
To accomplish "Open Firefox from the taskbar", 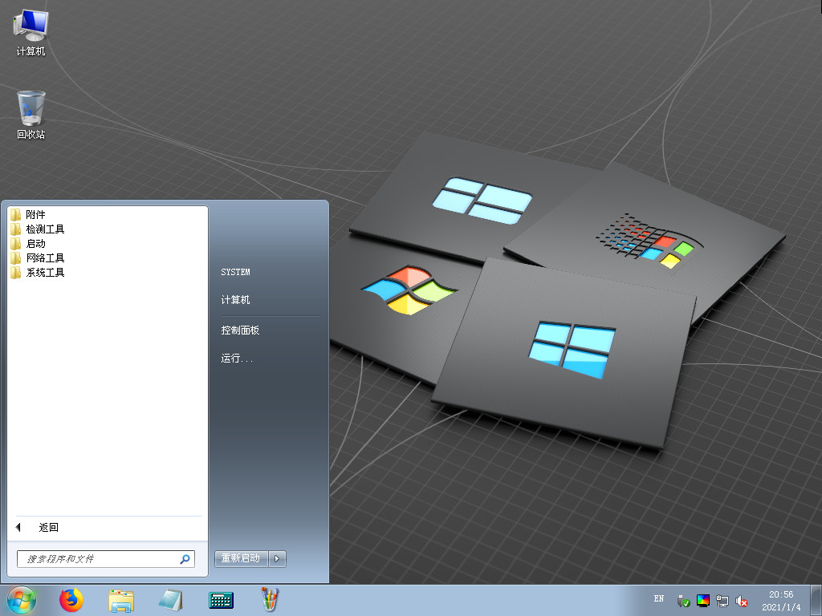I will pyautogui.click(x=71, y=599).
